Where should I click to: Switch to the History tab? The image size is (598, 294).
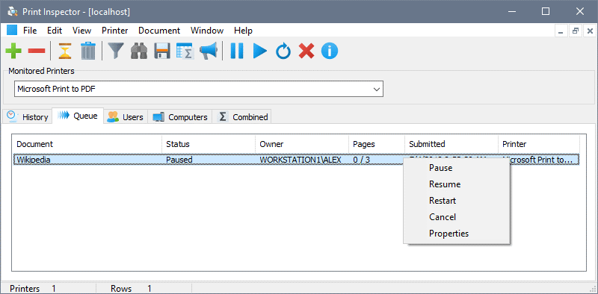(x=28, y=116)
